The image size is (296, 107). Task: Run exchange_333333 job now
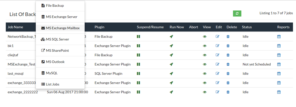pos(171,83)
